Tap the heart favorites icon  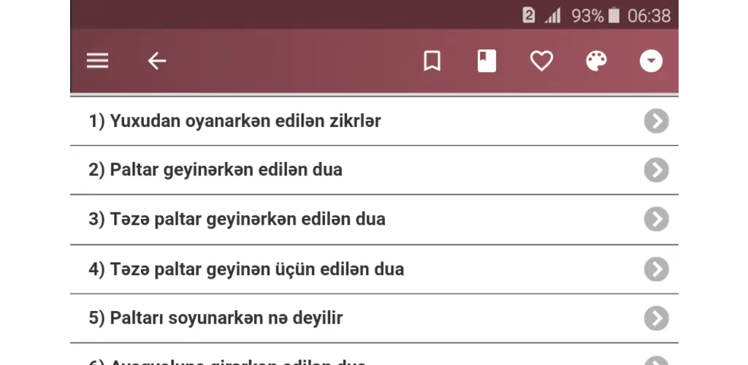(x=541, y=61)
